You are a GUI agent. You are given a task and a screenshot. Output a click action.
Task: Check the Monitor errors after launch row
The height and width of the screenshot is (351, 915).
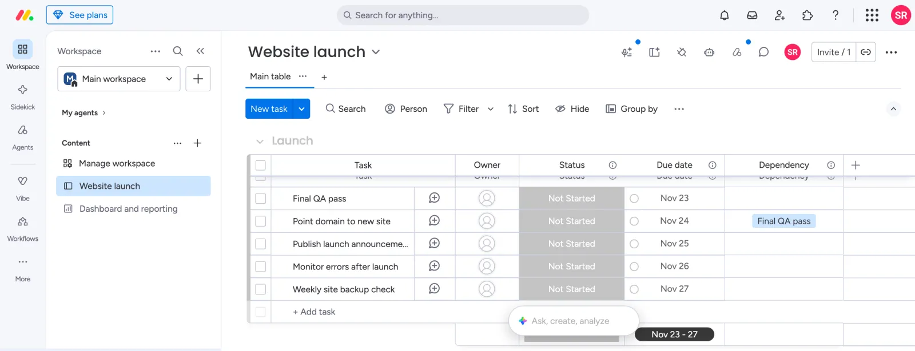coord(261,267)
